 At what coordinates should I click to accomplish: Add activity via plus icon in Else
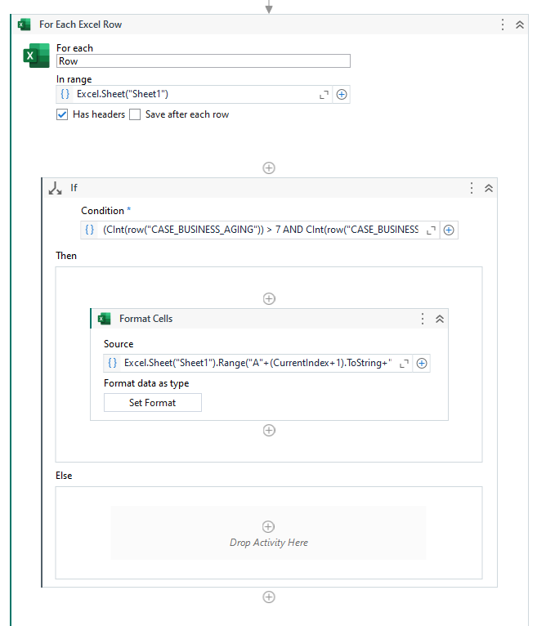coord(268,526)
